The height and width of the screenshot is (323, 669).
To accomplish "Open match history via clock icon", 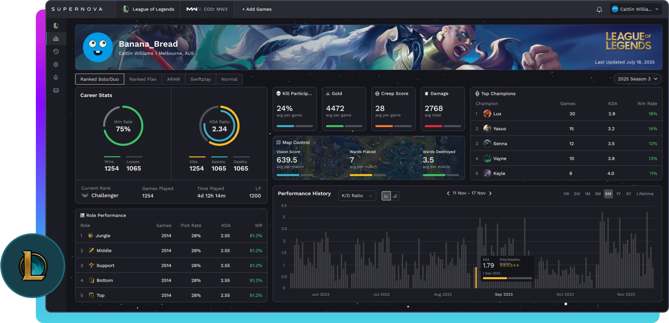I will coord(56,51).
